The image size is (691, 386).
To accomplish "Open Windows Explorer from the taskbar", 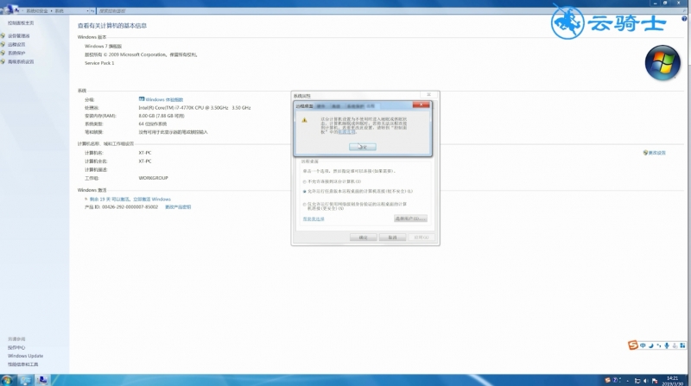I will [26, 380].
